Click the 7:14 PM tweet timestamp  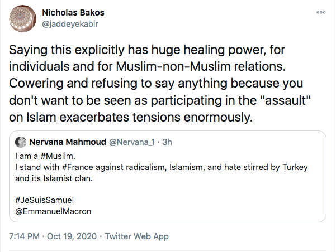(x=24, y=236)
